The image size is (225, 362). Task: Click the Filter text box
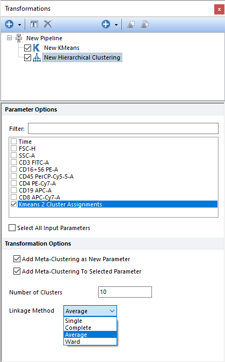pos(124,128)
